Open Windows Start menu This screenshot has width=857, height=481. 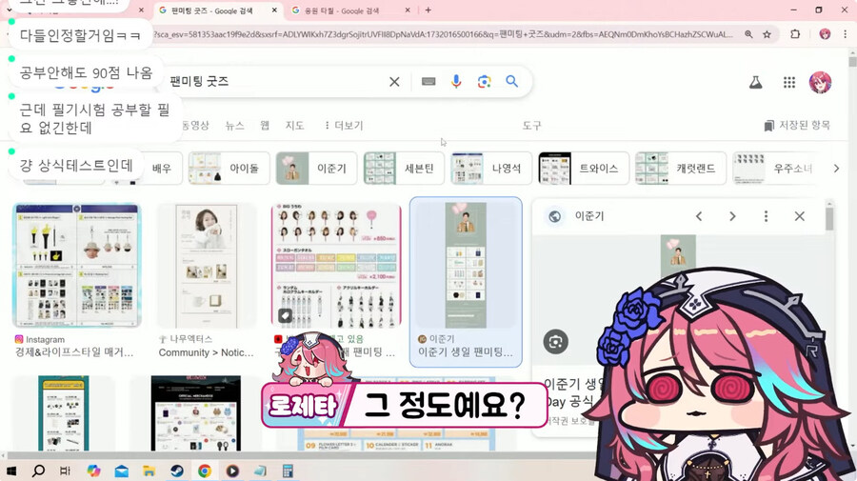pos(10,471)
